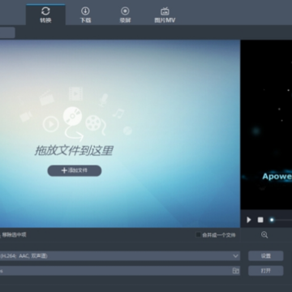292x292 pixels.
Task: Click the 拖放文件到这里 drop area text
Action: [74, 151]
